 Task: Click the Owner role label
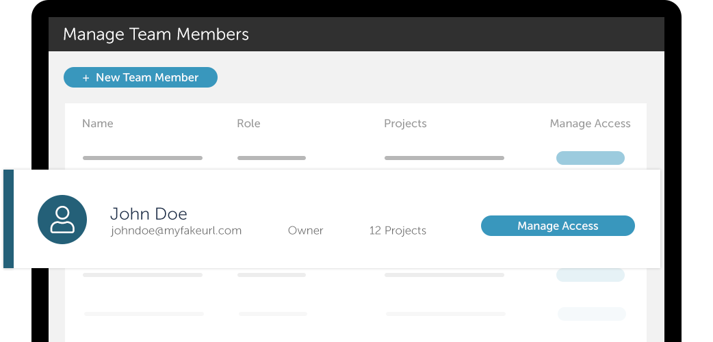click(305, 231)
